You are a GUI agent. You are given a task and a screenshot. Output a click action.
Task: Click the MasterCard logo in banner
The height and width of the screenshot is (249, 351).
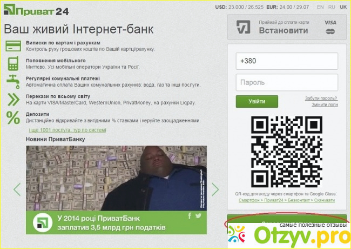pyautogui.click(x=330, y=31)
